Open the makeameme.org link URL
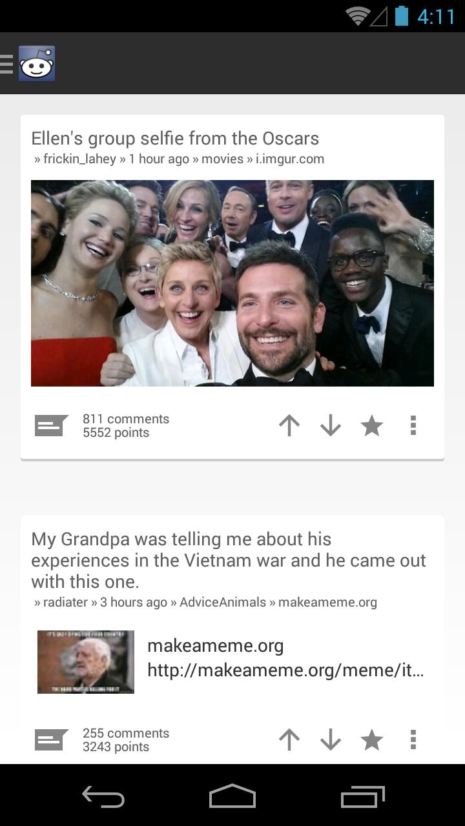The image size is (465, 826). pos(285,670)
